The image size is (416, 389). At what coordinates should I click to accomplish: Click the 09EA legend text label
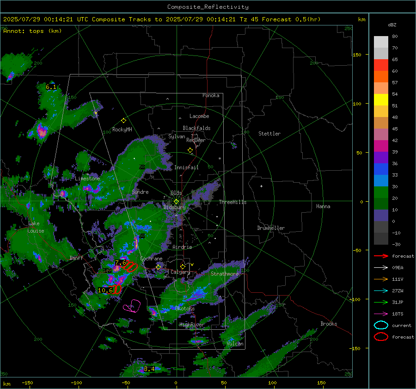(398, 268)
